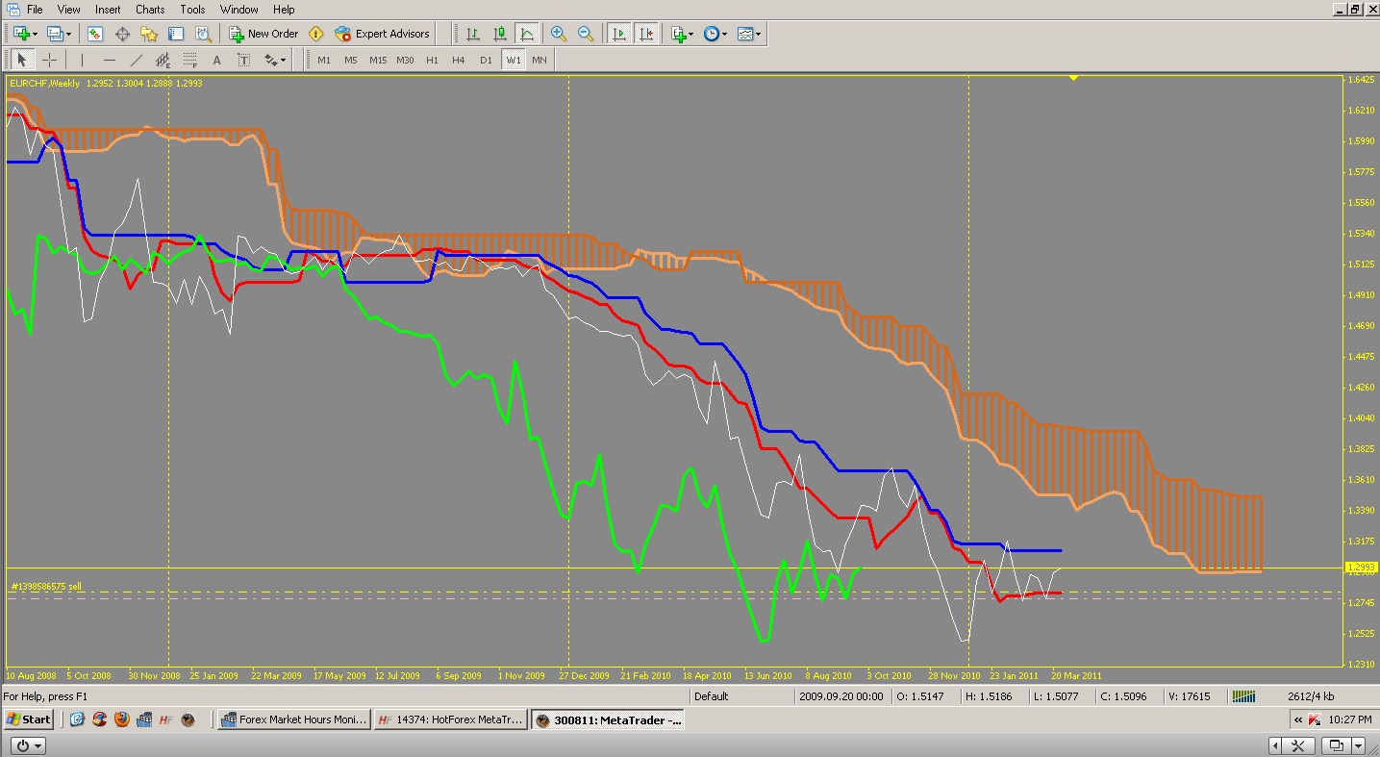Screen dimensions: 1380x757
Task: Open Forex Market Hours Monitor taskbar window
Action: tap(294, 719)
